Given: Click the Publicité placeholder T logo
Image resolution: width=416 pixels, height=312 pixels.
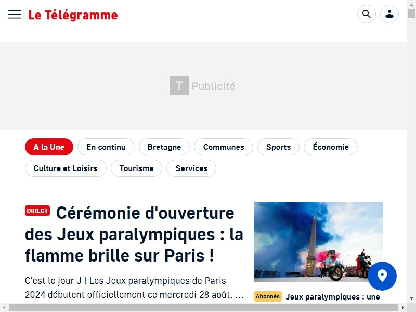Looking at the screenshot, I should click(179, 86).
